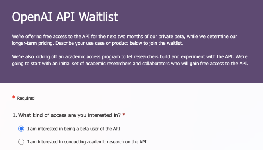Viewport: 263px width, 150px height.
Task: Click the 'What kind of access' question text
Action: [70, 115]
